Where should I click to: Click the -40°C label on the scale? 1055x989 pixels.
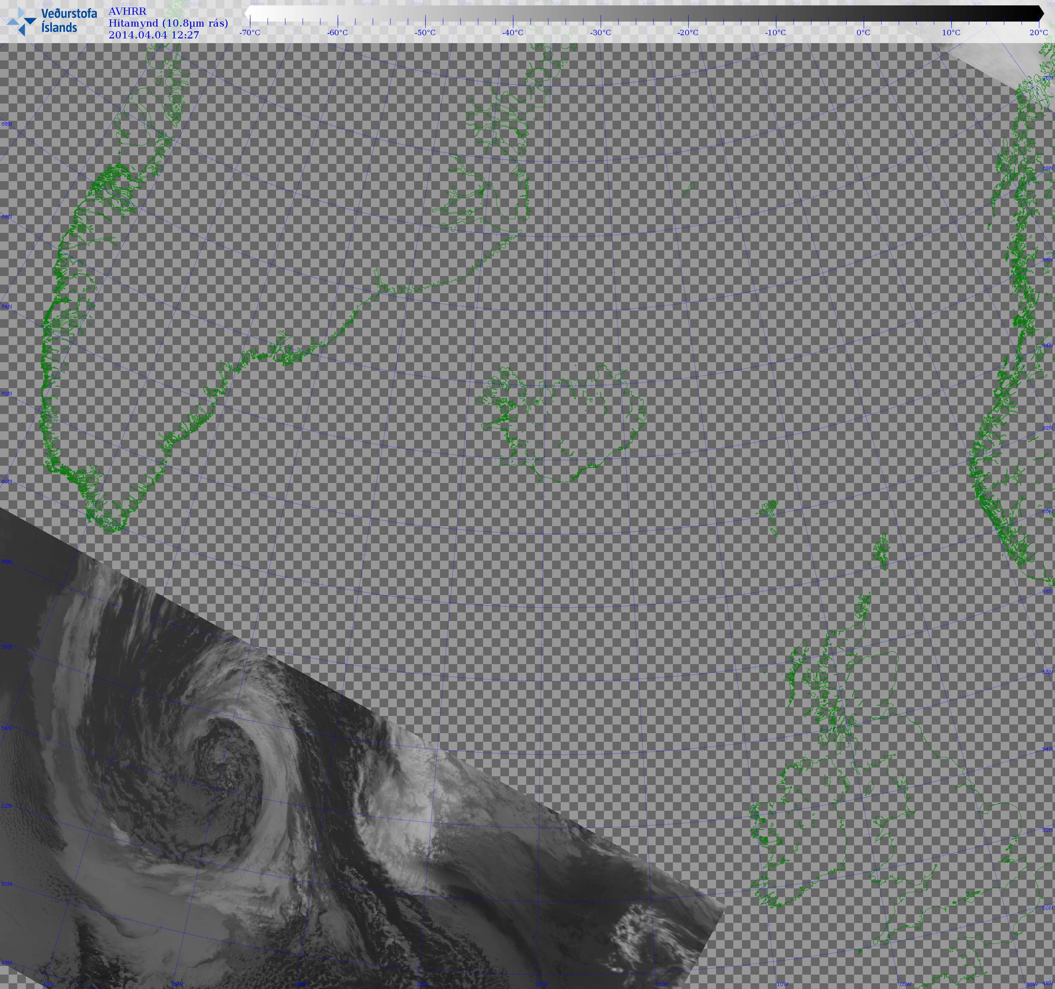[513, 33]
